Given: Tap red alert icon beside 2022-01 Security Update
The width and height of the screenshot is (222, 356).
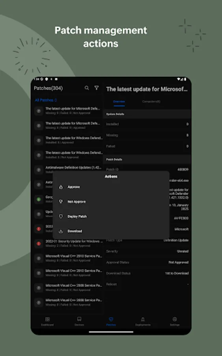Looking at the screenshot, I should tap(39, 244).
